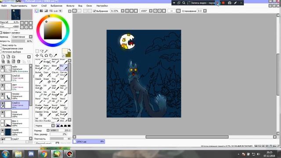
Task: Choose the Crayon brush tool
Action: tap(55, 74)
